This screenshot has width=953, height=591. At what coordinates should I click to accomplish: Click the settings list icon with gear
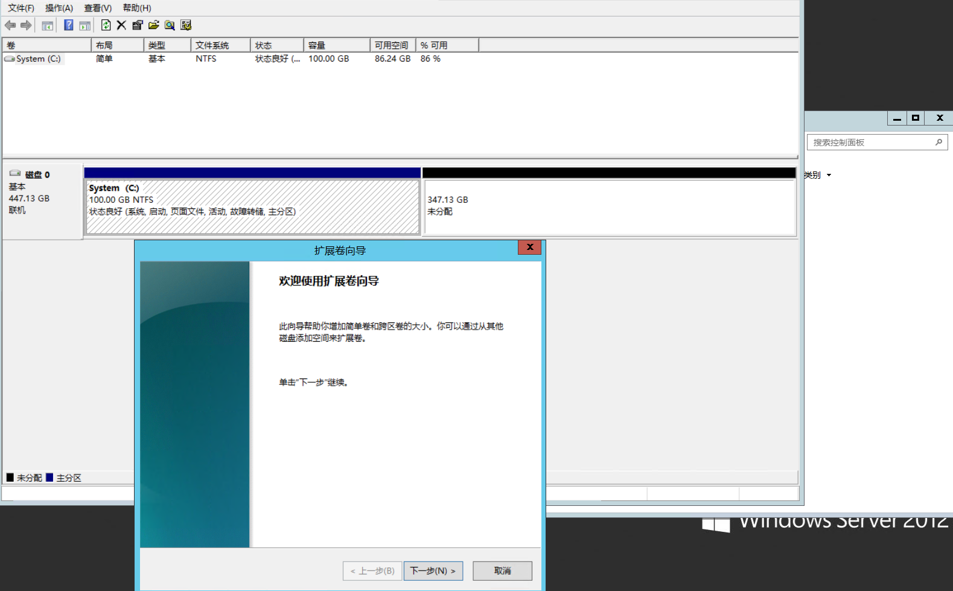click(186, 25)
